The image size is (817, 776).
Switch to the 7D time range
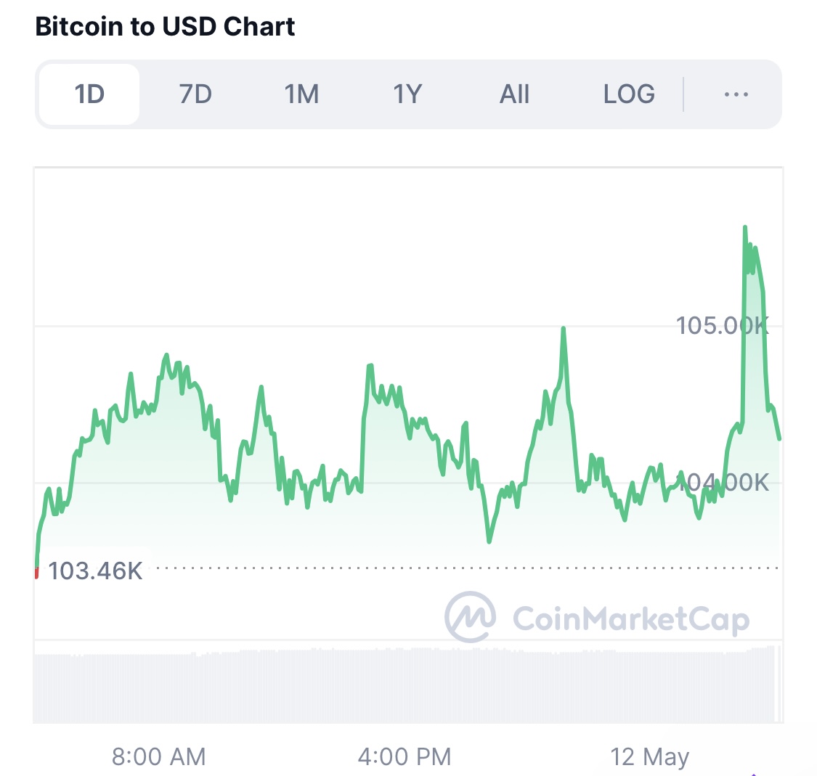195,94
